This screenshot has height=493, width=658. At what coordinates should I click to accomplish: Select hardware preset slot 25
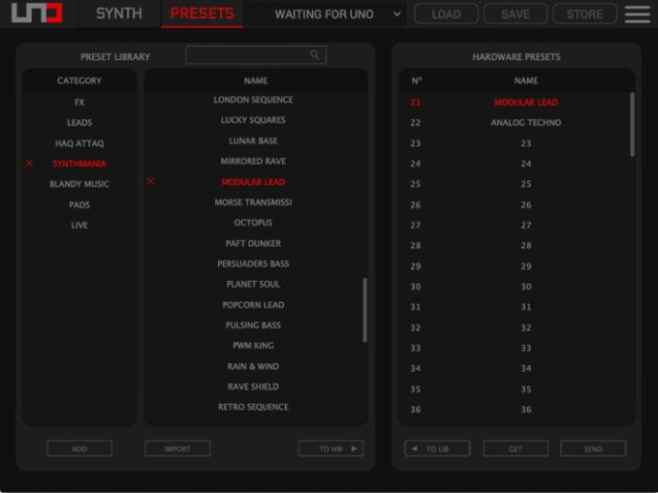(514, 184)
